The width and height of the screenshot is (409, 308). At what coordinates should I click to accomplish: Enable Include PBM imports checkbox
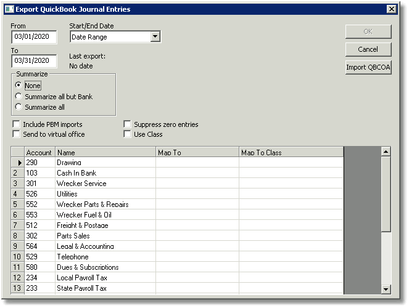[x=16, y=124]
